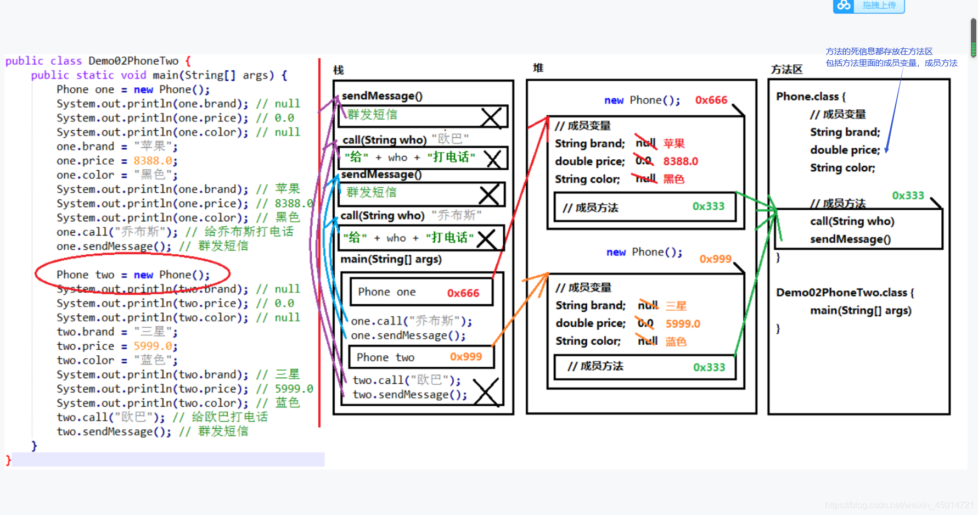
Task: Click the bold 方法区 heading above the method-area box
Action: [786, 69]
